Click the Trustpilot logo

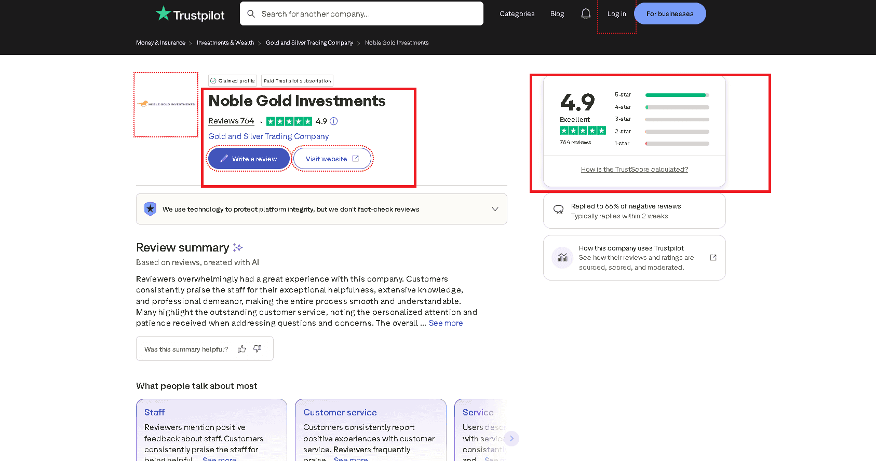pos(190,14)
